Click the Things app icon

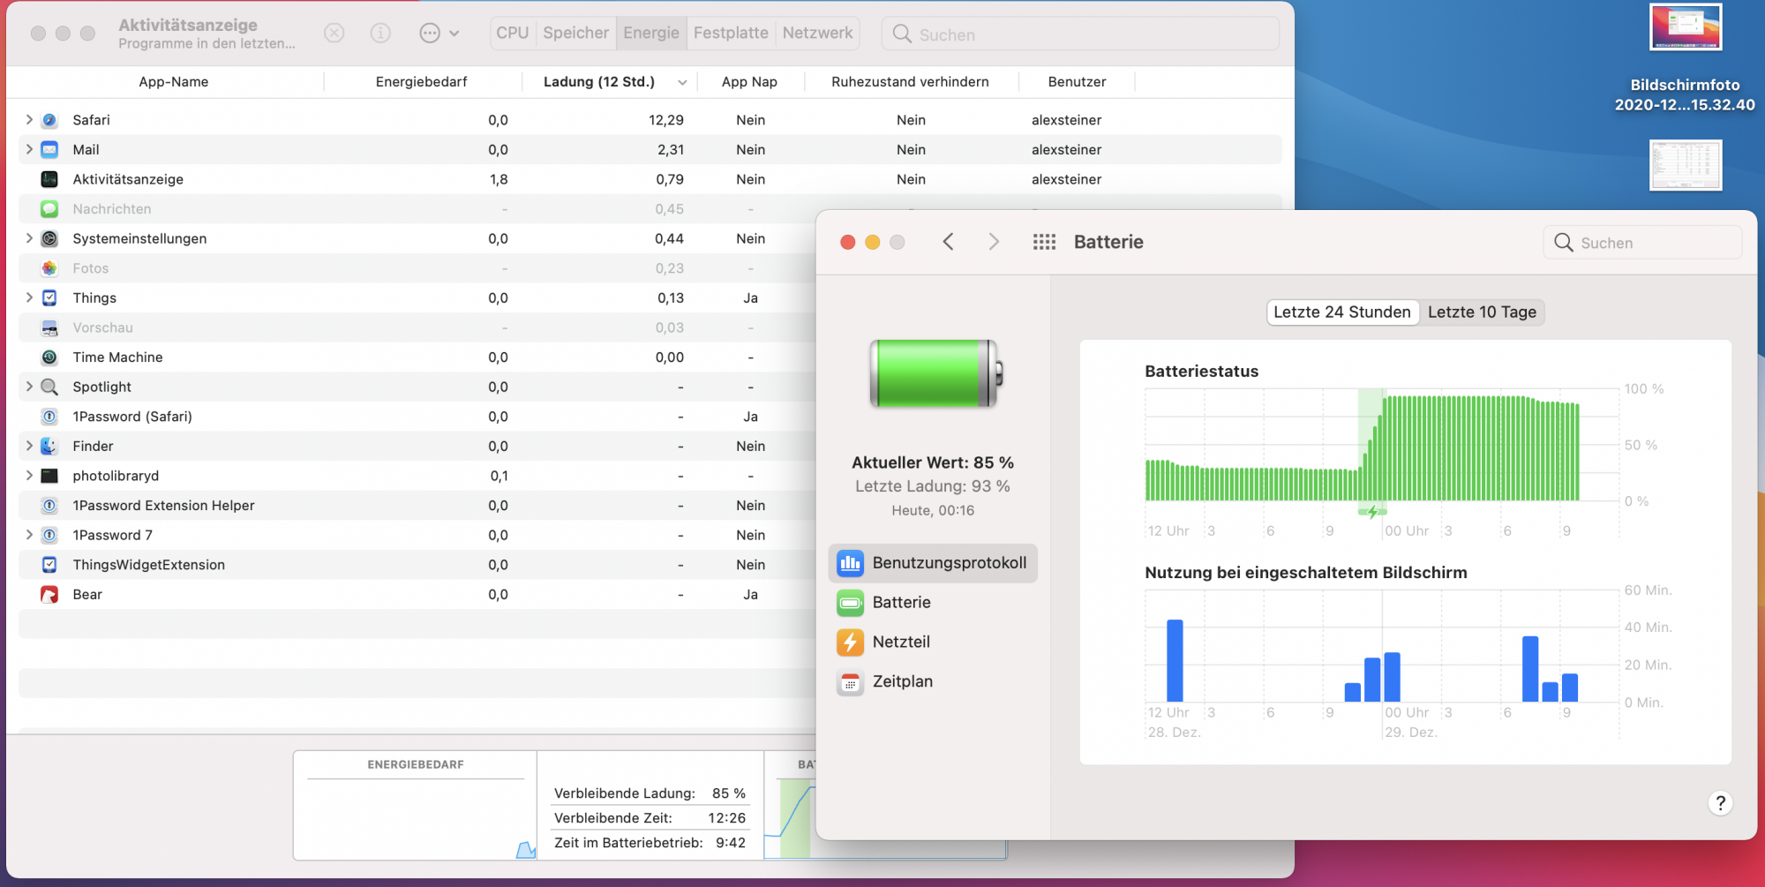[x=49, y=298]
